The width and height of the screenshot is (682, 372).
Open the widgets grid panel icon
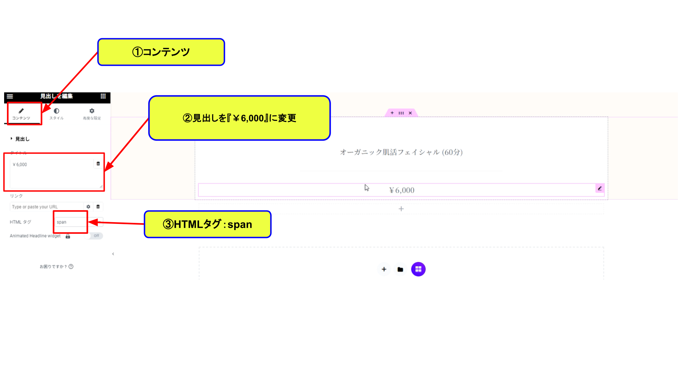coord(103,96)
